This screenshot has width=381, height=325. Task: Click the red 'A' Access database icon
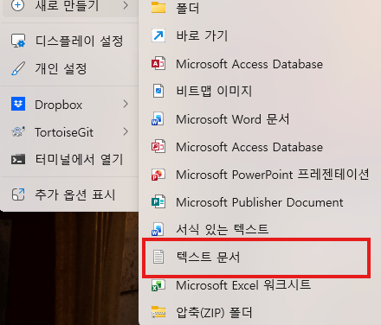pyautogui.click(x=158, y=64)
